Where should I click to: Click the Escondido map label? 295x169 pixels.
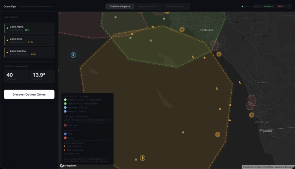(x=262, y=82)
